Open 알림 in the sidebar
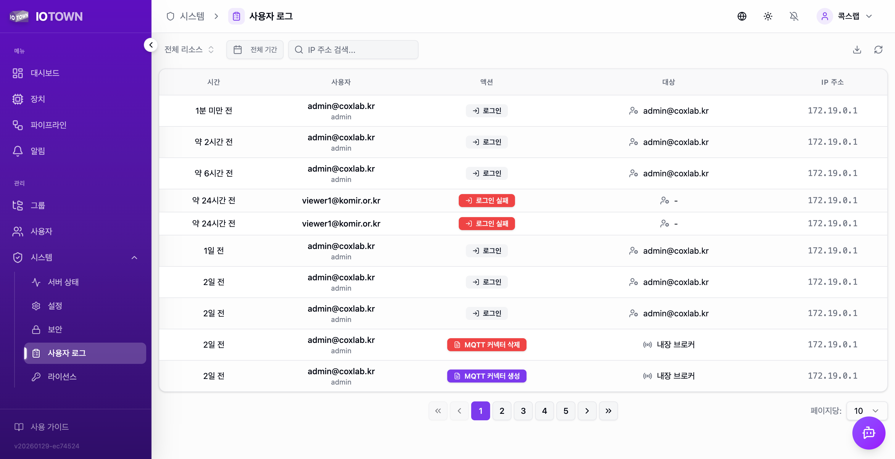The image size is (895, 459). point(76,151)
